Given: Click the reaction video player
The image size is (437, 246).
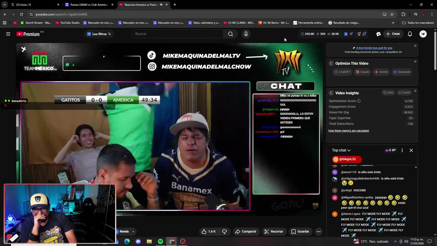Looking at the screenshot, I should click(x=169, y=130).
